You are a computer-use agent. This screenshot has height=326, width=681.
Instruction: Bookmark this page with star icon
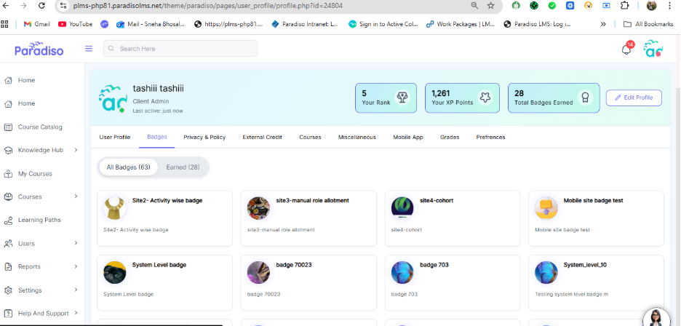click(x=491, y=6)
